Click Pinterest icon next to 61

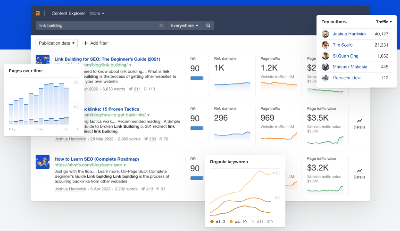pos(158,189)
